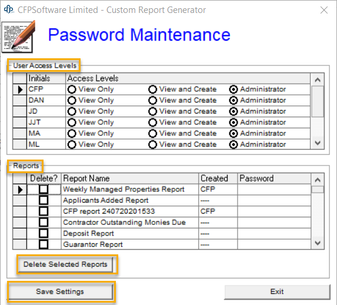Close the Custom Report Generator window
This screenshot has width=337, height=305.
[x=324, y=10]
